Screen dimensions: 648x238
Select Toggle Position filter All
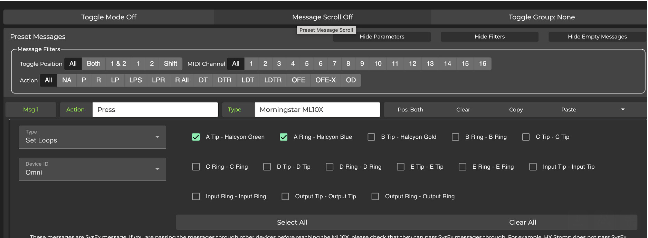[x=73, y=63]
